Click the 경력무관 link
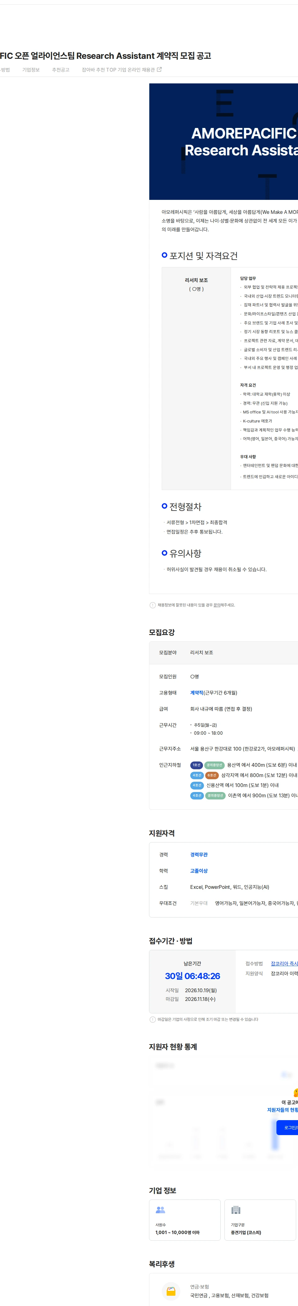The width and height of the screenshot is (298, 1306). click(199, 854)
